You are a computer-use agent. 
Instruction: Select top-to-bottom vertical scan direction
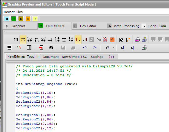[x=50, y=40]
